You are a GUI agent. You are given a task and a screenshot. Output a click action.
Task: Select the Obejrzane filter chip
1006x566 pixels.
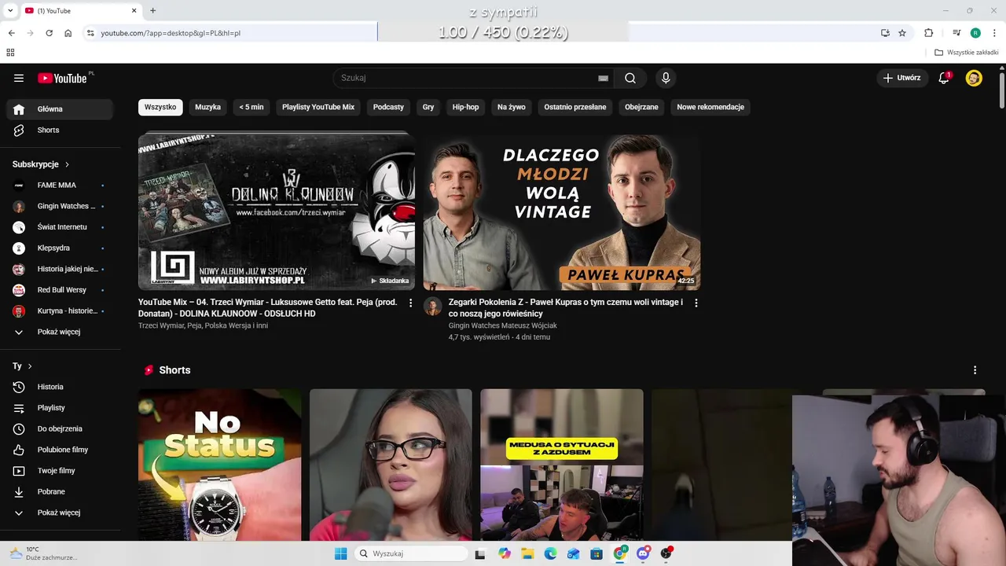[x=641, y=107]
